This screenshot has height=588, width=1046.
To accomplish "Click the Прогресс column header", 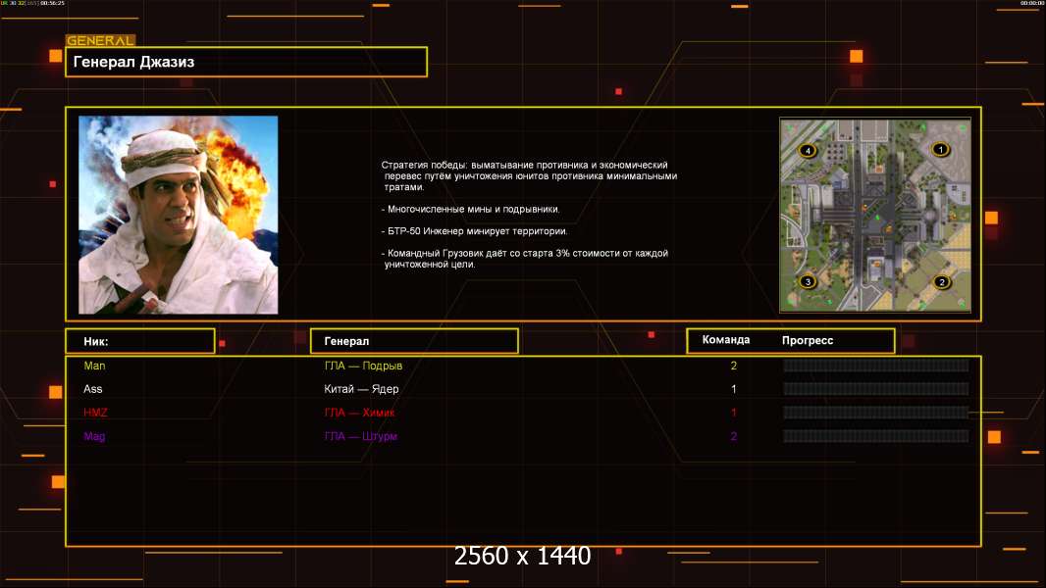I will (808, 340).
